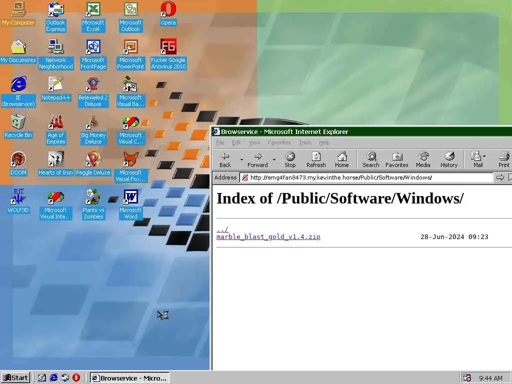Screen dimensions: 512x384
Task: Open the History pane
Action: (449, 159)
